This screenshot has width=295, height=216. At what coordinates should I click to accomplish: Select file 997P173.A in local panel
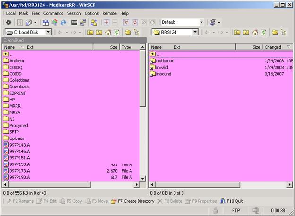click(19, 171)
